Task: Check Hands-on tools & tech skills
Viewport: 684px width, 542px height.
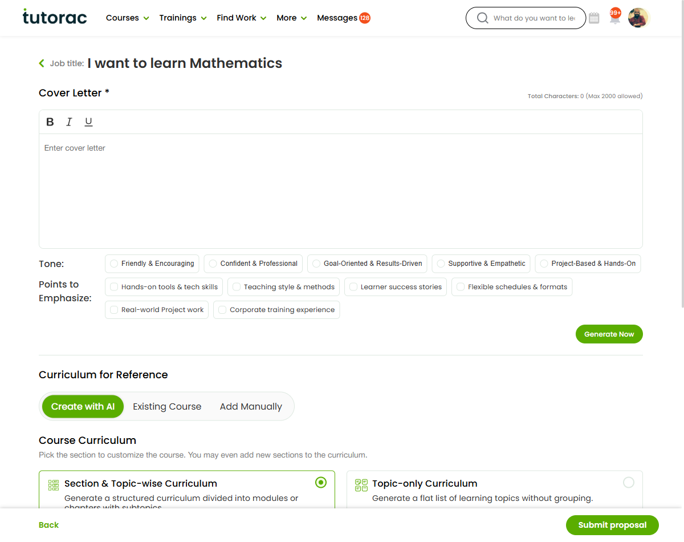Action: pos(164,287)
